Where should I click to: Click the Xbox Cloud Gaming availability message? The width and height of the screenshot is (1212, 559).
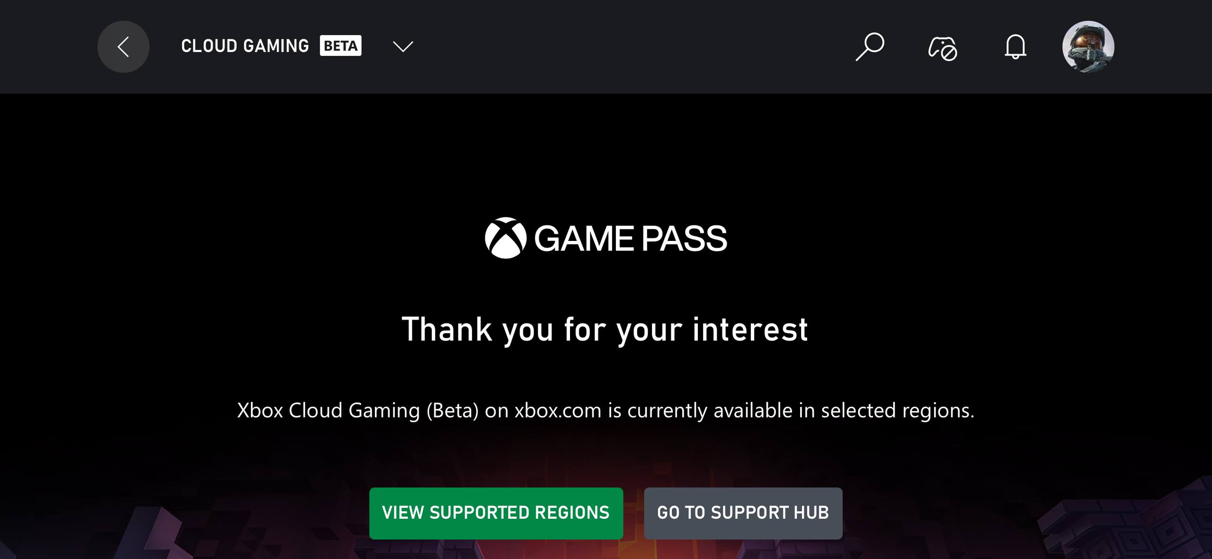606,410
